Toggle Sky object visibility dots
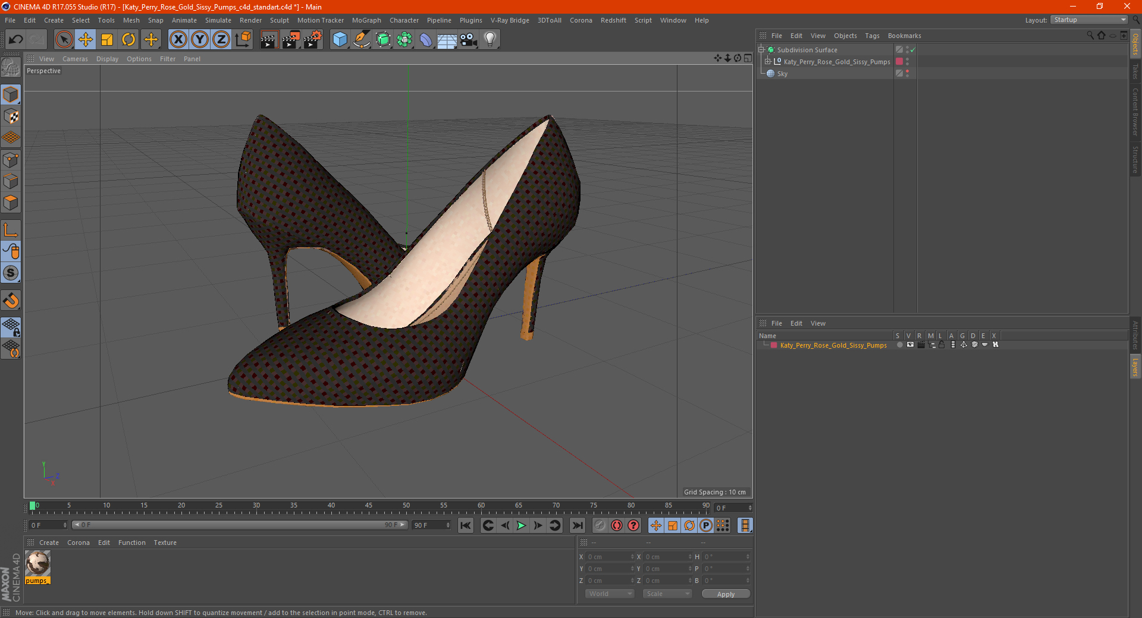This screenshot has height=618, width=1142. pyautogui.click(x=908, y=74)
